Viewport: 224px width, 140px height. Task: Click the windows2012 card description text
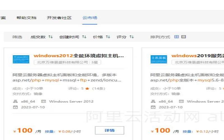[x=67, y=78]
